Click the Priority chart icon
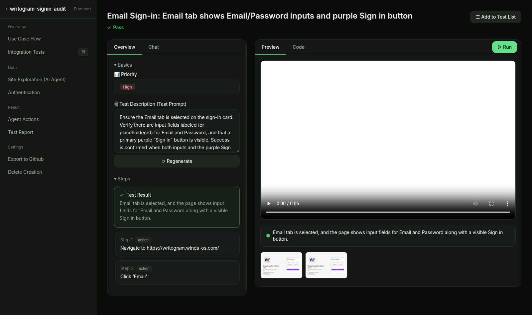This screenshot has height=315, width=532. 117,74
